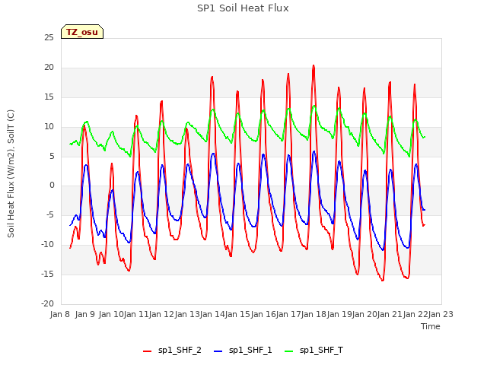The width and height of the screenshot is (487, 365).
Task: Click the blue sp1_SHF_1 legend swatch
Action: pos(218,351)
